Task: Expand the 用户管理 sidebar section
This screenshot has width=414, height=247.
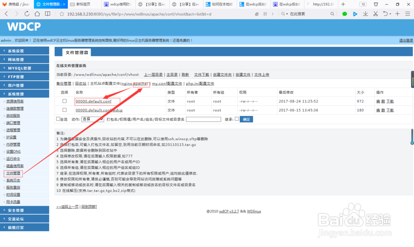Action: pyautogui.click(x=24, y=85)
